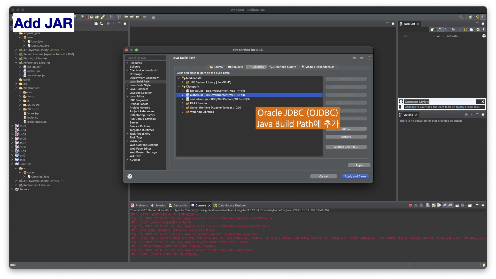Click Clear Console icon

pos(428,205)
